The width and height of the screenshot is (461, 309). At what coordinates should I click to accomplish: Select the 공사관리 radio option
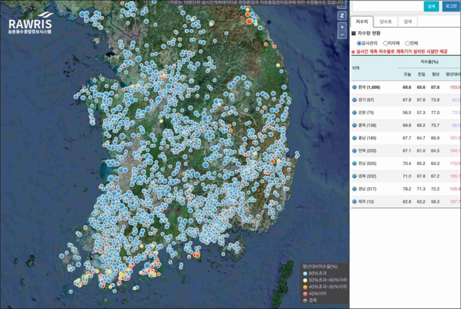(x=360, y=43)
